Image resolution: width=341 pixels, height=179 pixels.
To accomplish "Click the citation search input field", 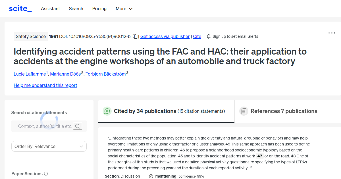I will [43, 126].
